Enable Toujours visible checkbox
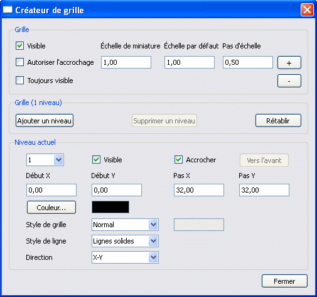 tap(19, 81)
